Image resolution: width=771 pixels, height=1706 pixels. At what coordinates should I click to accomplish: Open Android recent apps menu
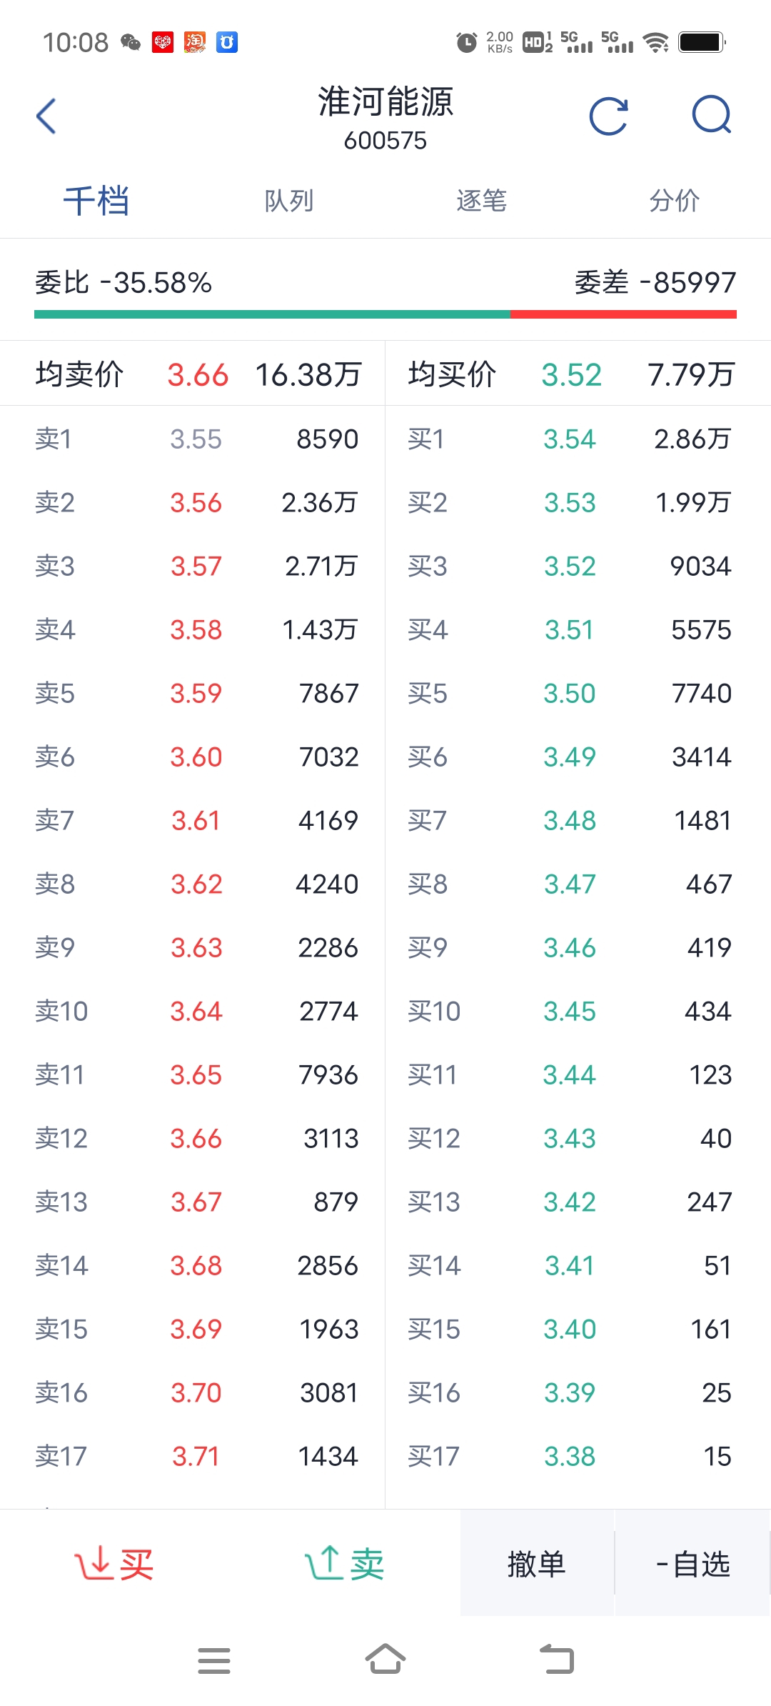pos(214,1660)
